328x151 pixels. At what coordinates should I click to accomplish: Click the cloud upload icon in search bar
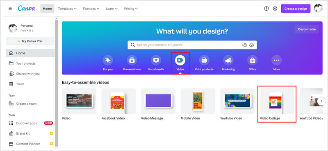pyautogui.click(x=252, y=45)
